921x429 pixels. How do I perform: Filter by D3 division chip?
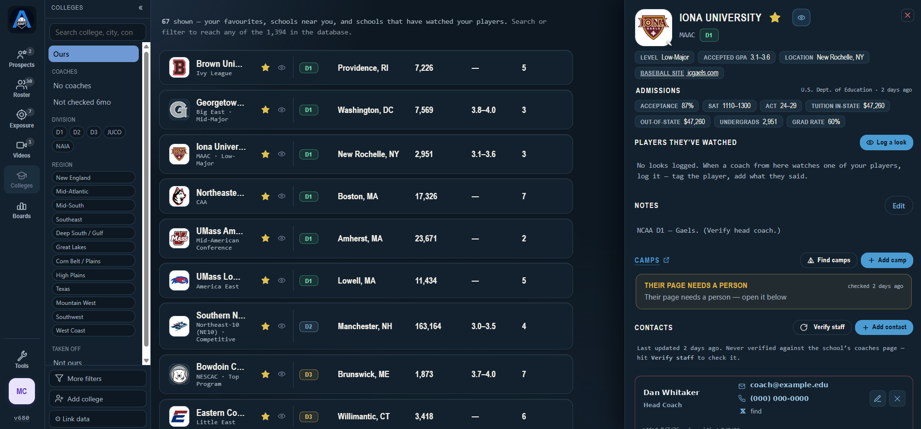pyautogui.click(x=94, y=132)
